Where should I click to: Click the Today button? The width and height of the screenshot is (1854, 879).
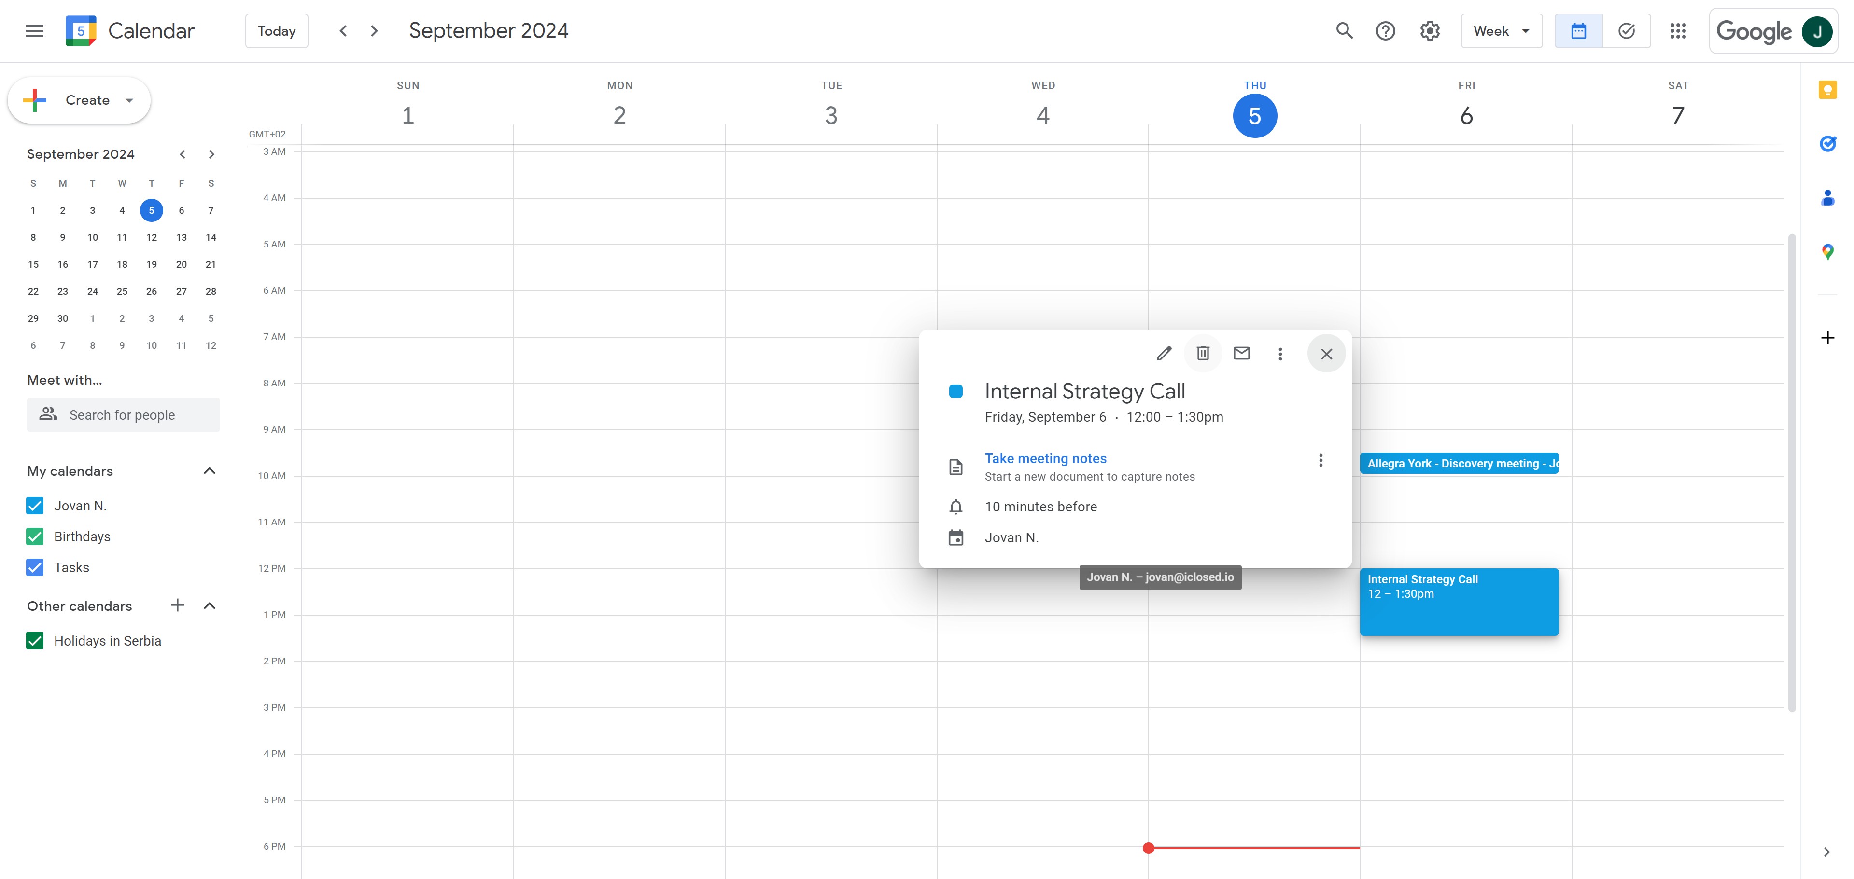pos(276,31)
